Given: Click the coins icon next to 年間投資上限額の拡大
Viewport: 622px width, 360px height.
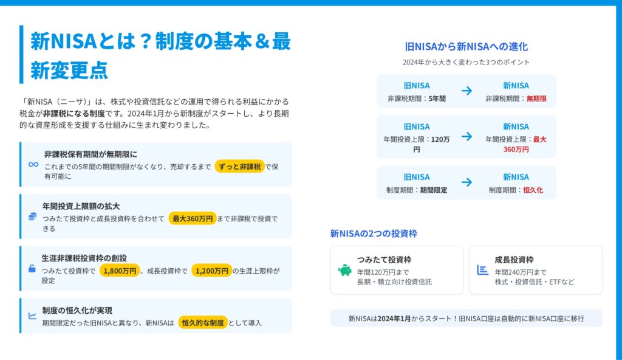Looking at the screenshot, I should pyautogui.click(x=32, y=217).
